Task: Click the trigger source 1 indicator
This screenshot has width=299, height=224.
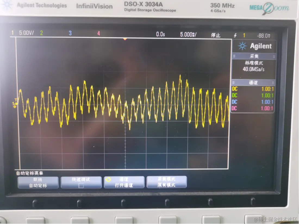Action: [x=244, y=35]
